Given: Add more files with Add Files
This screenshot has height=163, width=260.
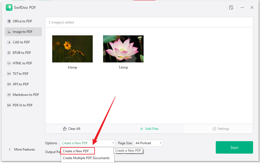Looking at the screenshot, I should [x=149, y=128].
